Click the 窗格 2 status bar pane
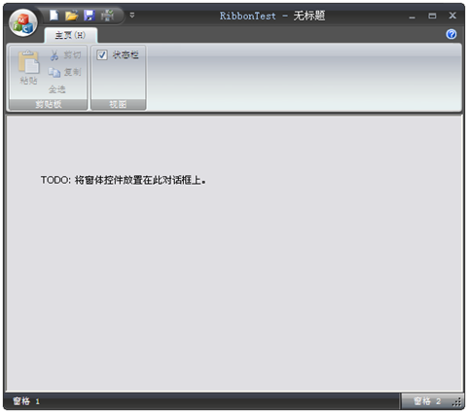This screenshot has width=468, height=413. pos(427,401)
